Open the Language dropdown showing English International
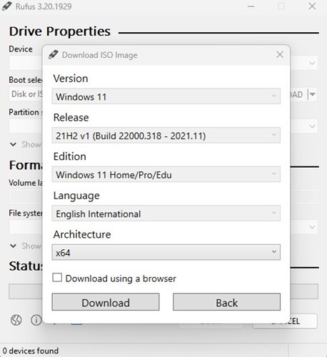Viewport: 327px width, 357px height. click(166, 213)
